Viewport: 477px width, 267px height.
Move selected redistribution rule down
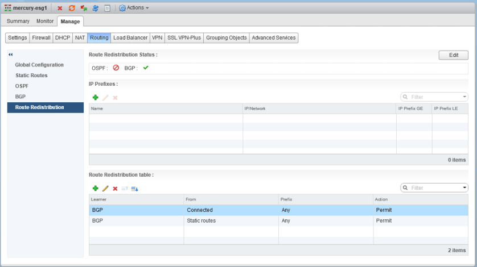point(135,188)
